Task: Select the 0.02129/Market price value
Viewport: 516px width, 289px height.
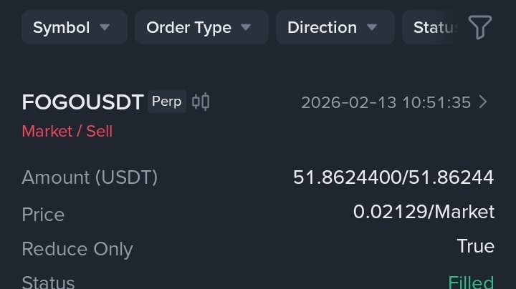Action: (424, 212)
